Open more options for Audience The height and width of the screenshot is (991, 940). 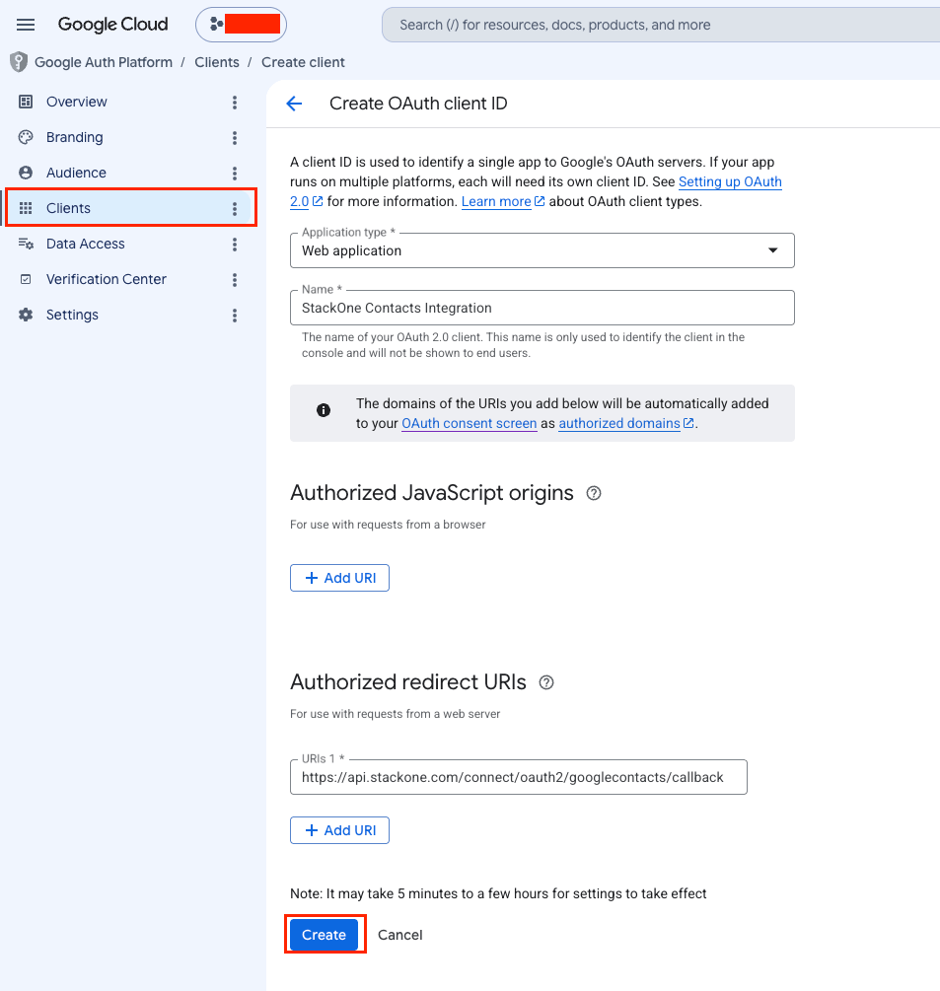click(235, 174)
